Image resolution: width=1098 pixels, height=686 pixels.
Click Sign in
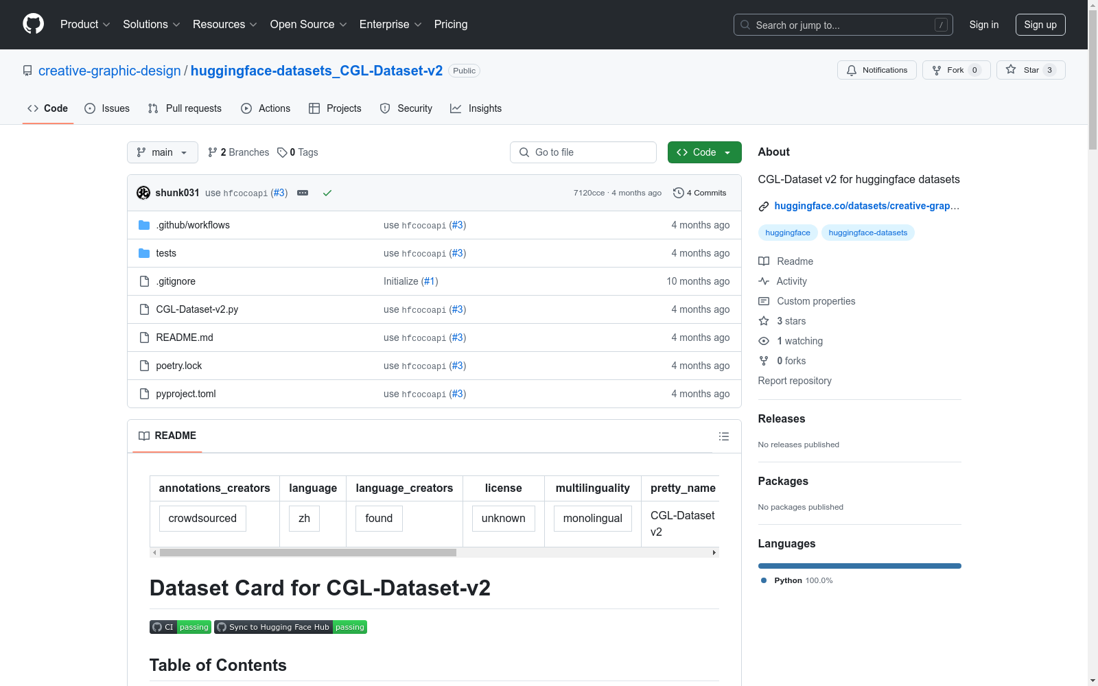coord(984,25)
